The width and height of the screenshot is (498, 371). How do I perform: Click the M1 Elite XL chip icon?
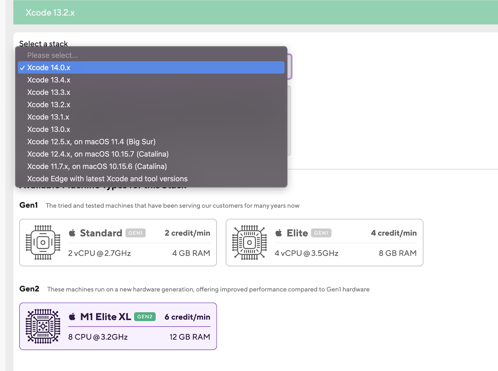coord(43,326)
